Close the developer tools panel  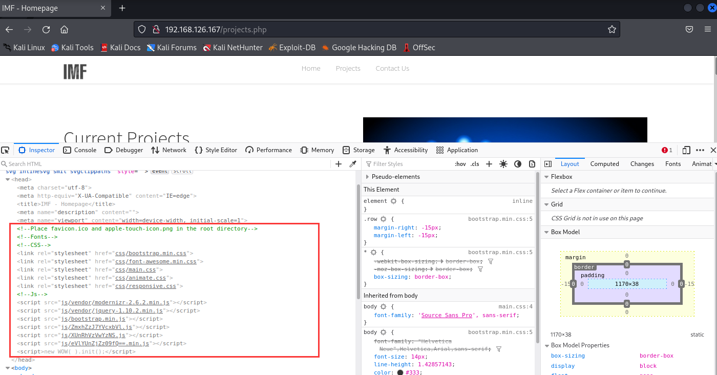[713, 150]
